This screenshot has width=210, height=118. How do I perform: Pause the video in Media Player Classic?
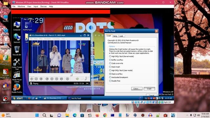(36, 79)
